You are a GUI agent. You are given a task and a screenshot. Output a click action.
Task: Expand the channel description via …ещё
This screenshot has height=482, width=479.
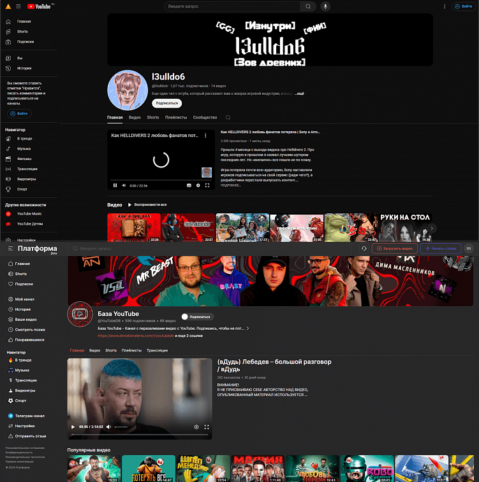click(299, 94)
